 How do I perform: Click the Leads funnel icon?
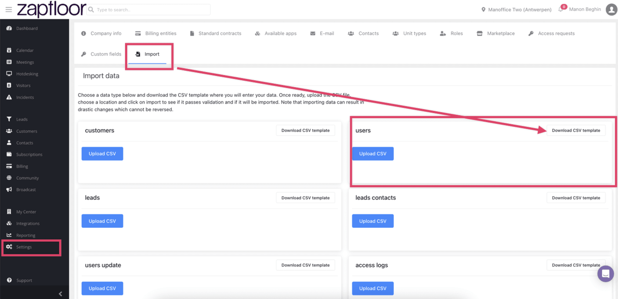tap(9, 119)
